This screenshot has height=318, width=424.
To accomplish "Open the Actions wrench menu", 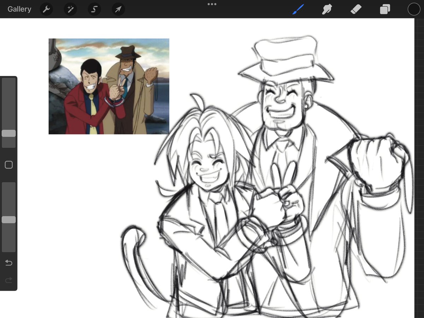I will pyautogui.click(x=46, y=9).
